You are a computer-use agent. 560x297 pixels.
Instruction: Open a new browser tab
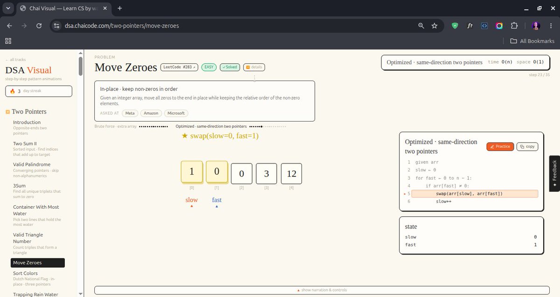coord(120,8)
